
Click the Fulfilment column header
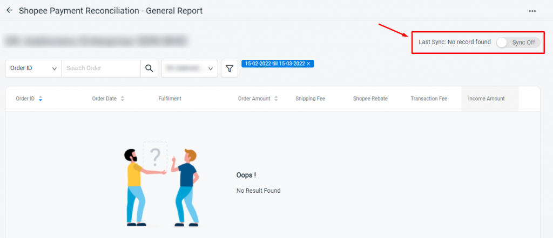170,99
